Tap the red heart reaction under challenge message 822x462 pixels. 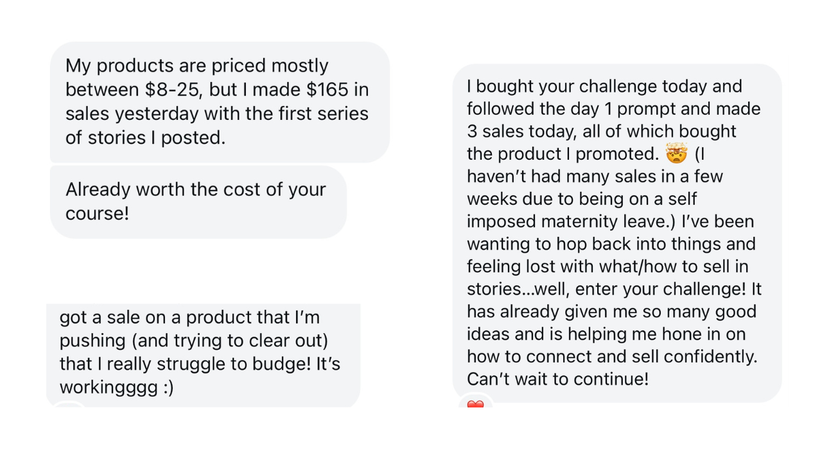475,404
